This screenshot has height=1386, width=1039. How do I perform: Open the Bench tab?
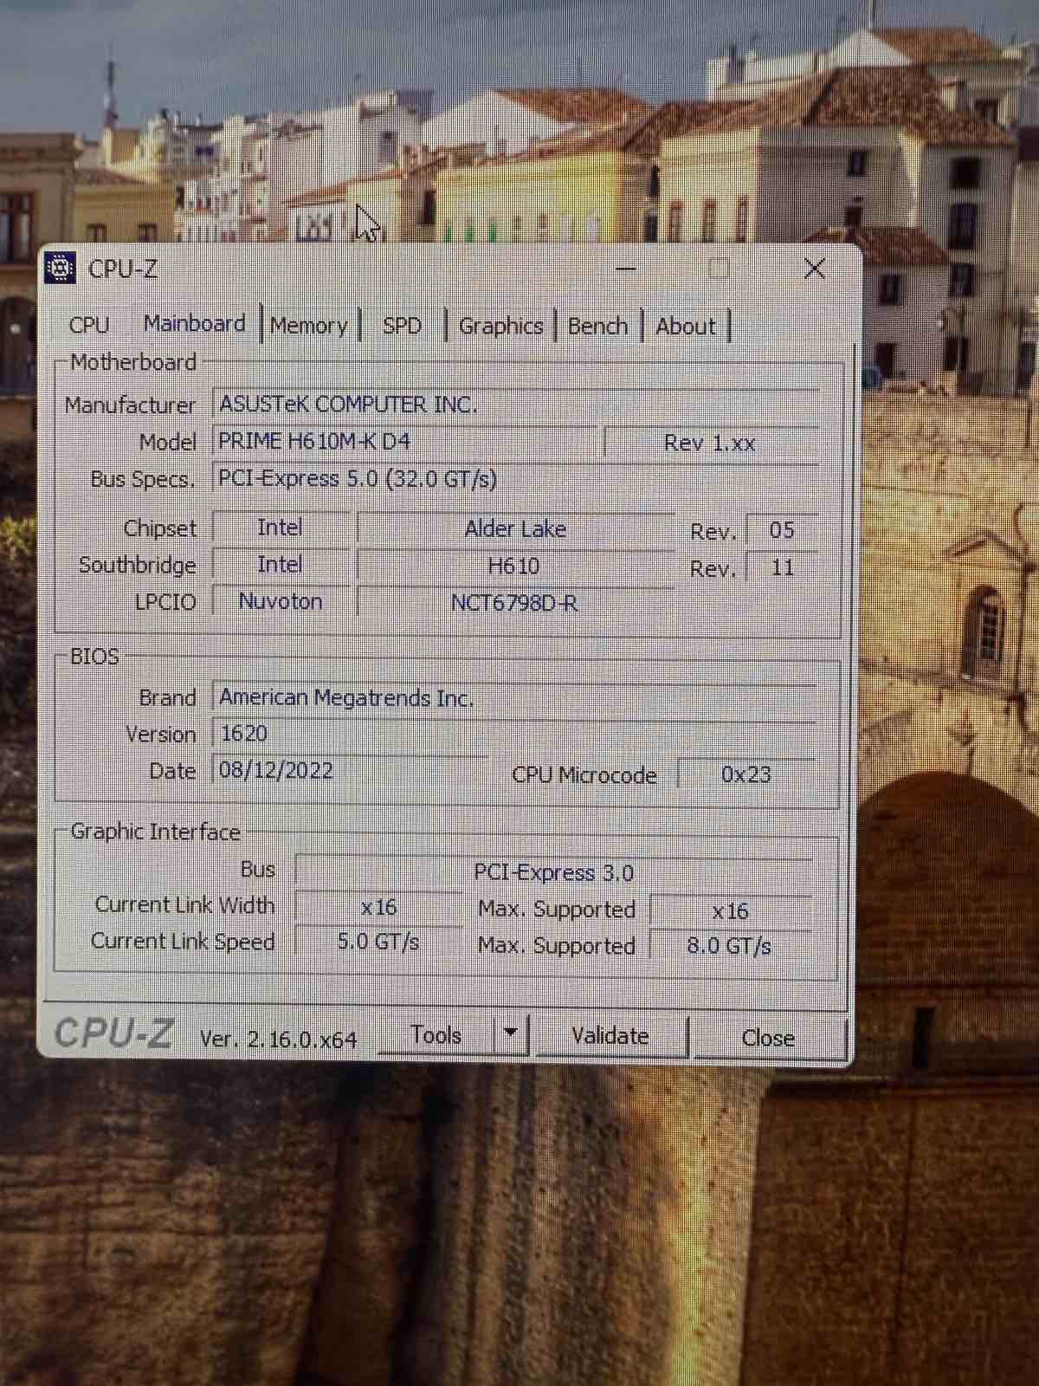597,327
